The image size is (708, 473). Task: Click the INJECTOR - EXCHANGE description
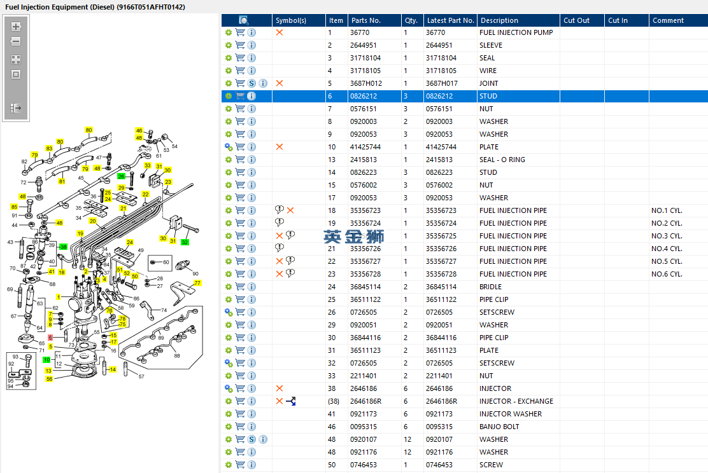(x=516, y=401)
